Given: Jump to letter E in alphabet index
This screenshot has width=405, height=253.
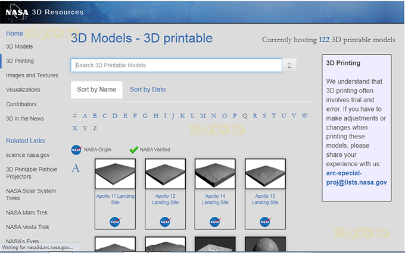Looking at the screenshot, I should (x=125, y=116).
